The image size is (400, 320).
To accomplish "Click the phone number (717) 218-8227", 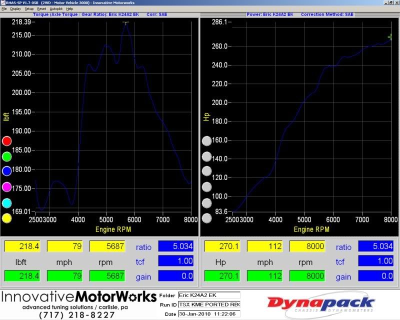I will pyautogui.click(x=76, y=315).
